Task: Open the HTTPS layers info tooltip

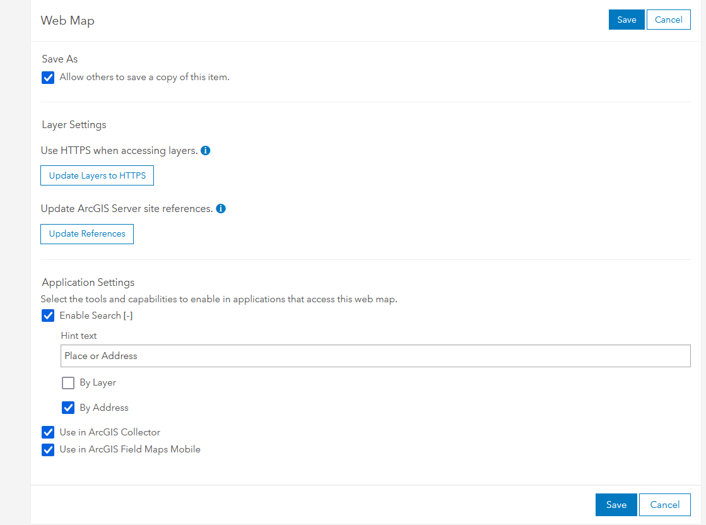Action: pos(205,150)
